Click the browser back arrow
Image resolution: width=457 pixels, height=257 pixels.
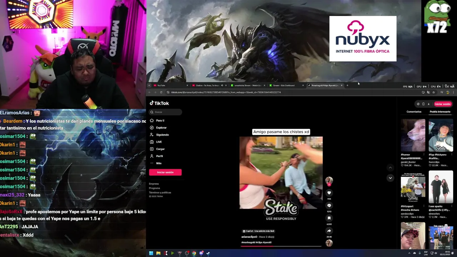pyautogui.click(x=150, y=92)
